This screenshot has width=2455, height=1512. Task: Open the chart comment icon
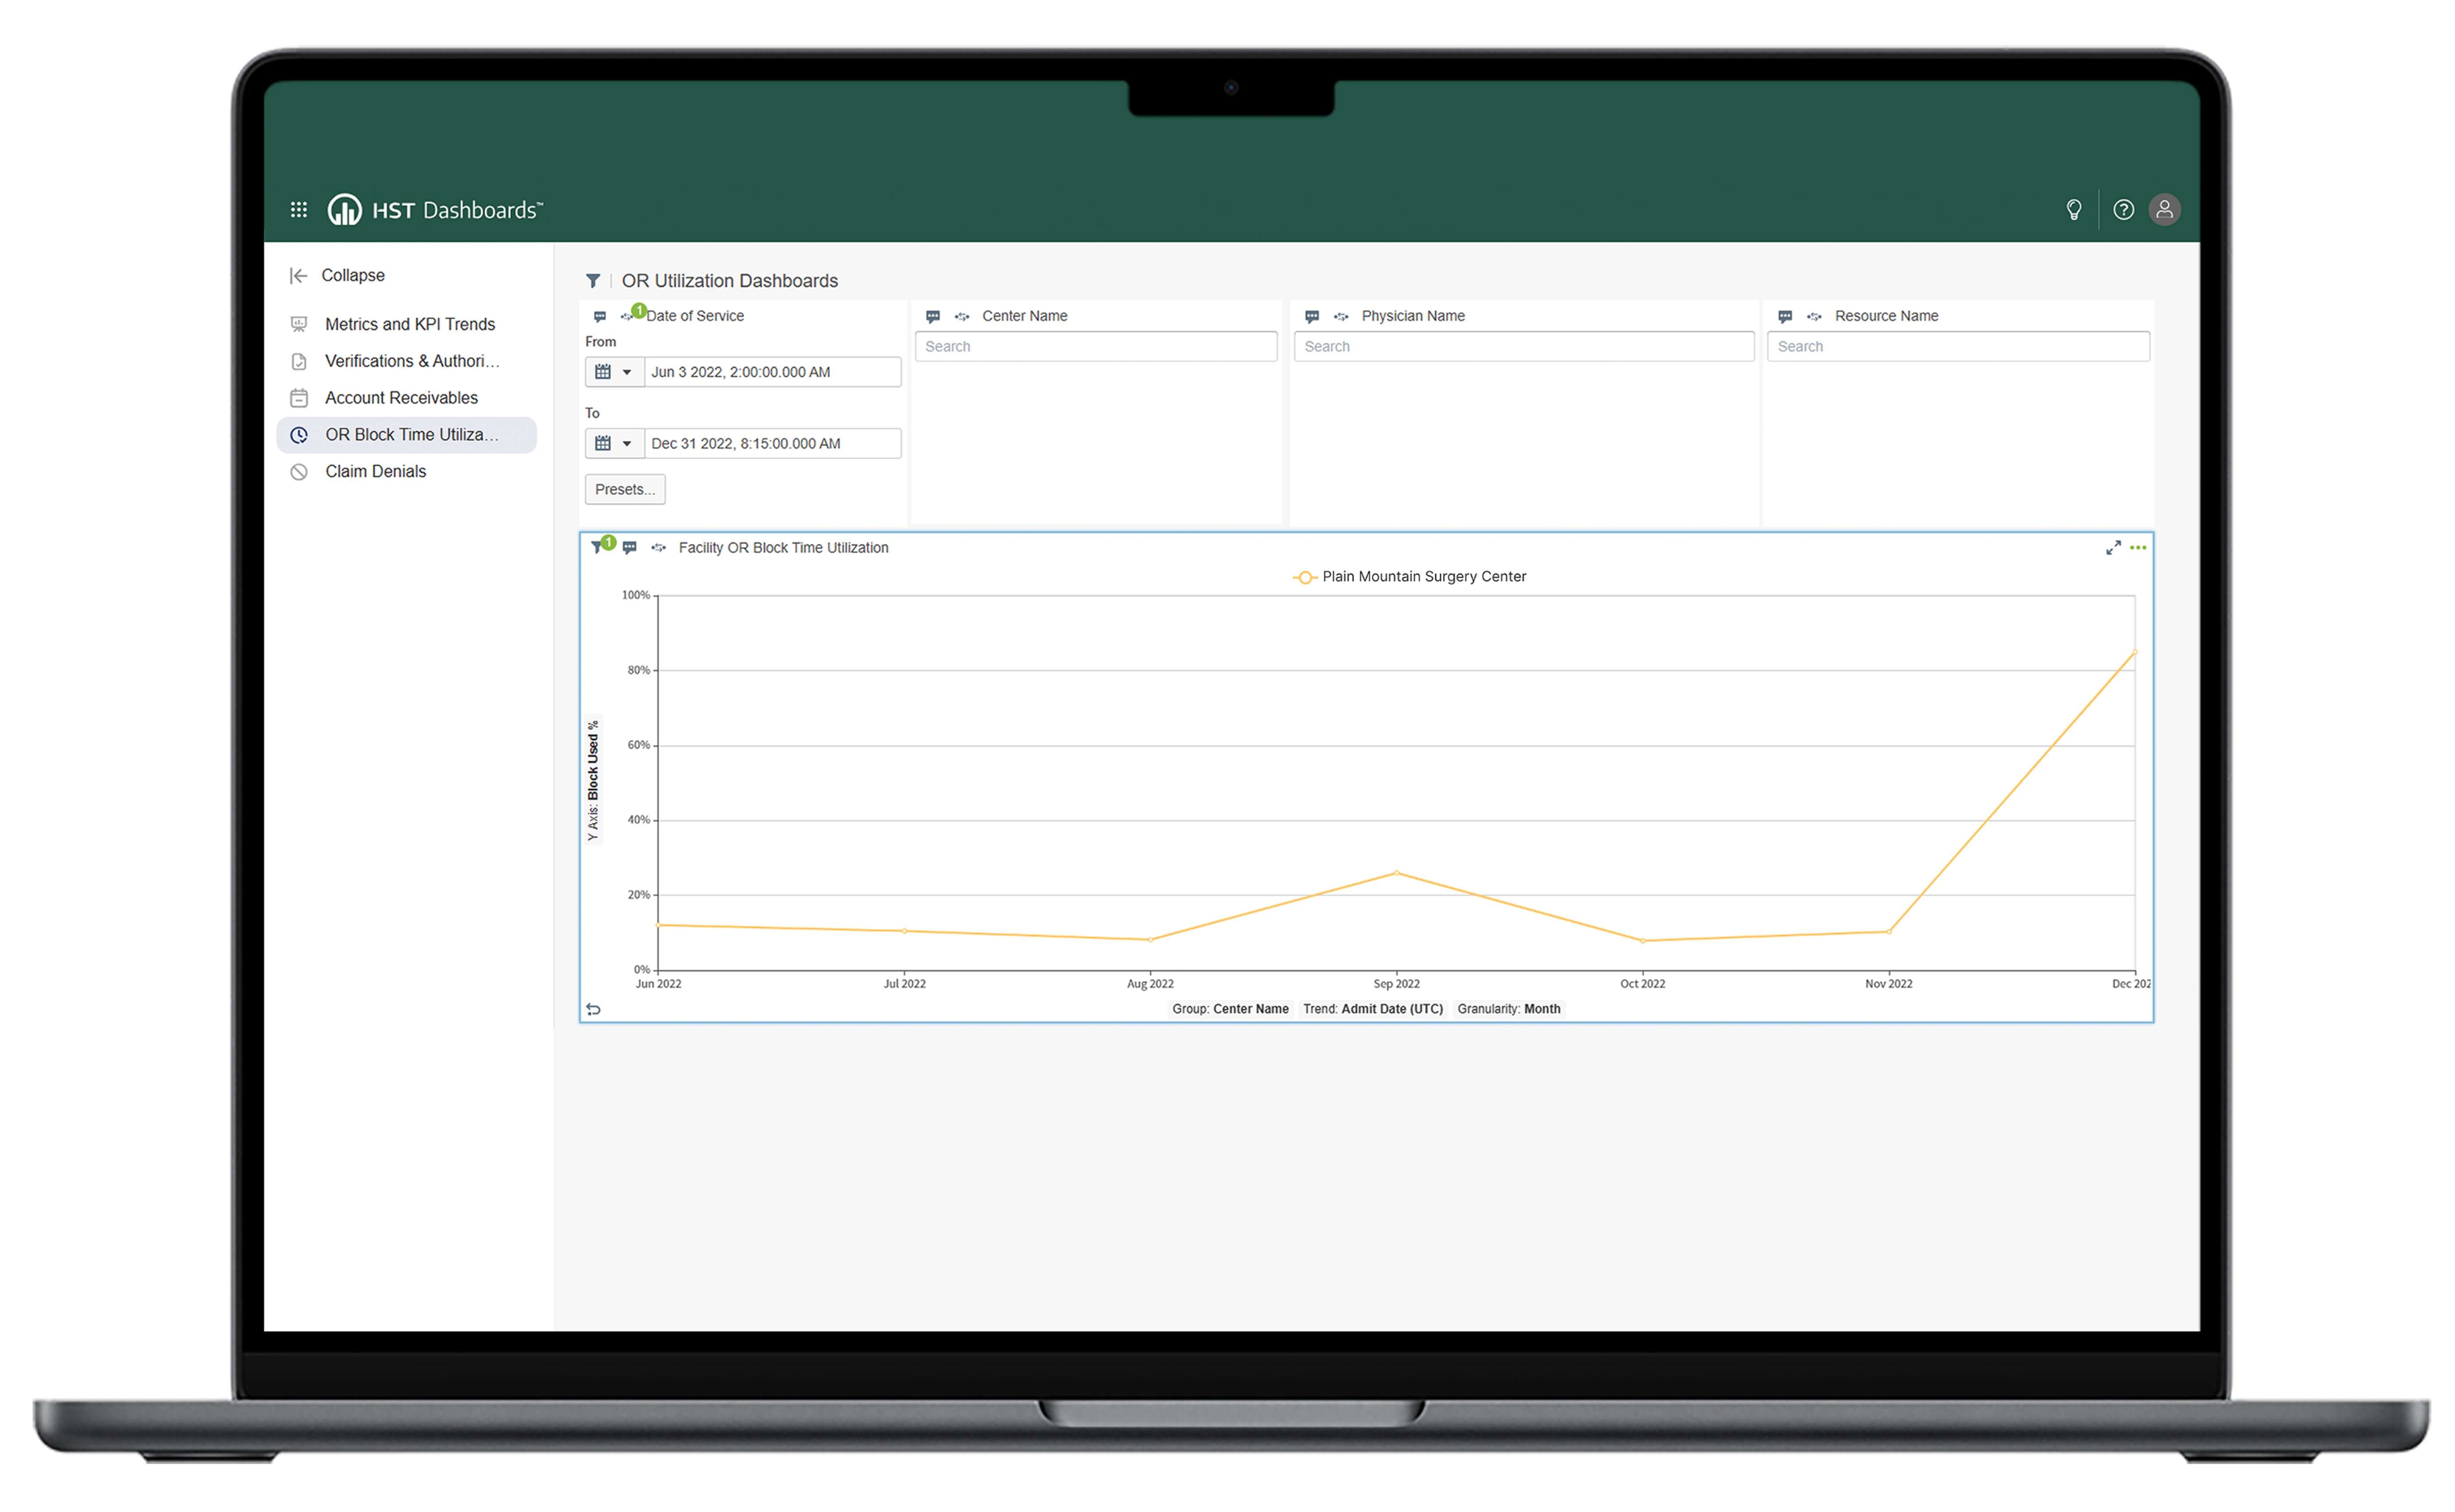(629, 548)
